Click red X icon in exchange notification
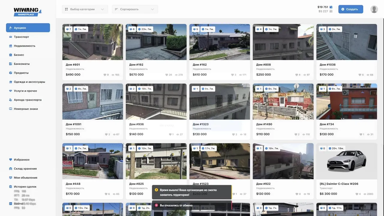384x216 pixels. coord(156,205)
